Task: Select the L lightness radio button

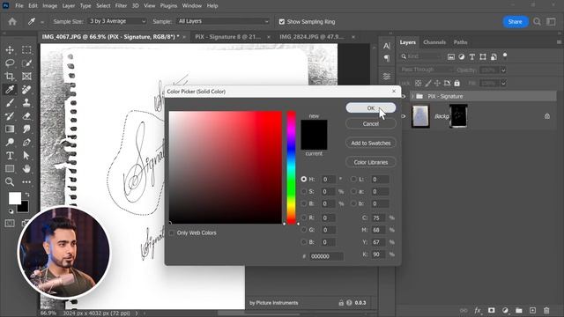Action: point(353,179)
